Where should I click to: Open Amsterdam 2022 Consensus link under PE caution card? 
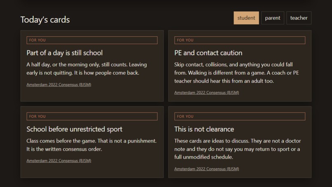(x=207, y=93)
